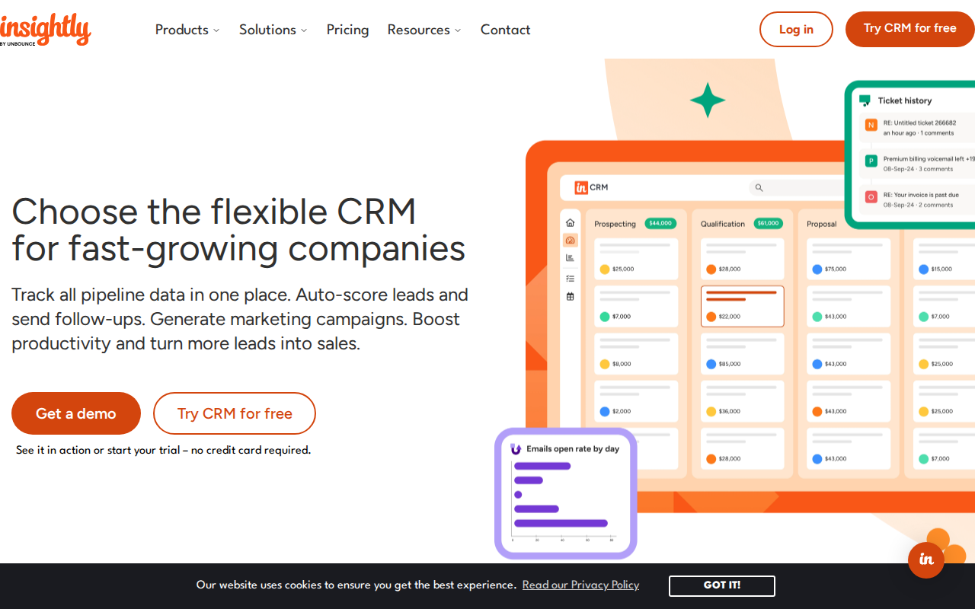Open the Insightly chat bubble bottom right

pyautogui.click(x=926, y=560)
